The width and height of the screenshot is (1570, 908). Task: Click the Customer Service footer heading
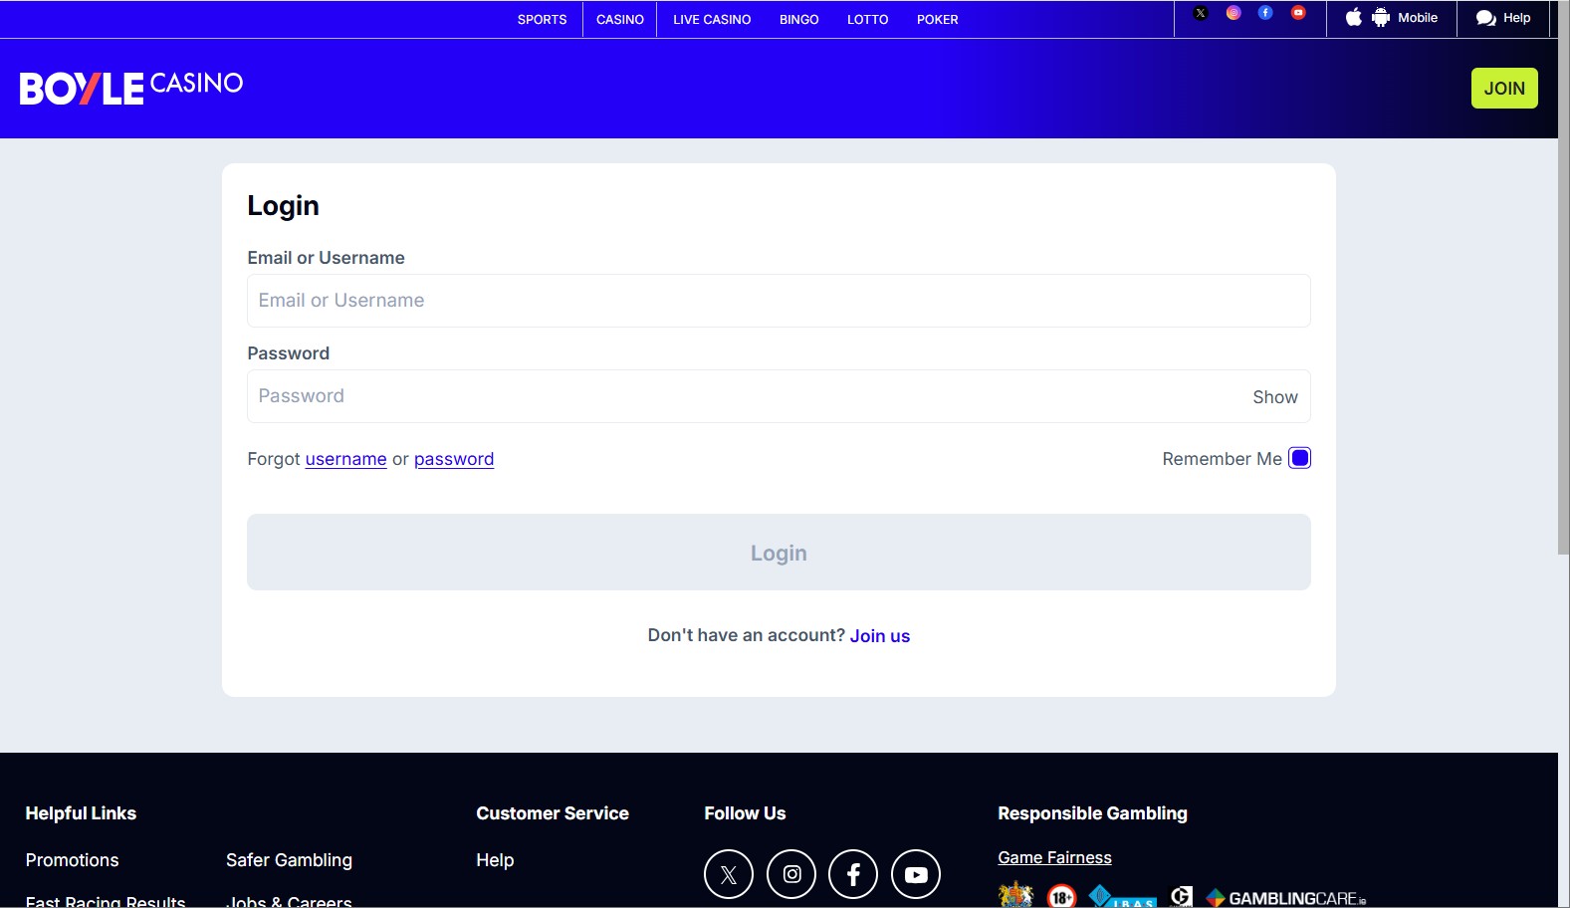pos(553,813)
